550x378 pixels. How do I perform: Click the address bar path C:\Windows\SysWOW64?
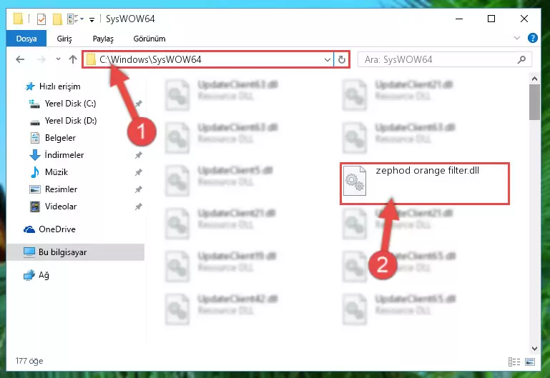point(150,59)
